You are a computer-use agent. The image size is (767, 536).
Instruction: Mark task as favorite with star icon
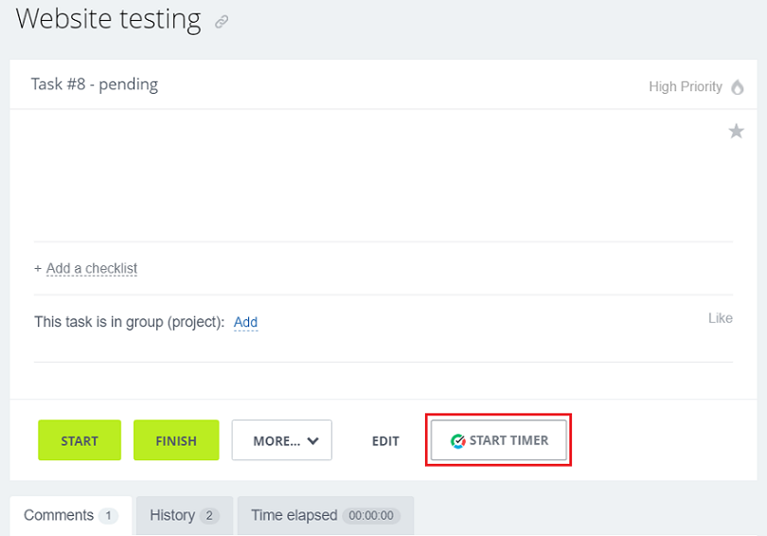[x=736, y=131]
